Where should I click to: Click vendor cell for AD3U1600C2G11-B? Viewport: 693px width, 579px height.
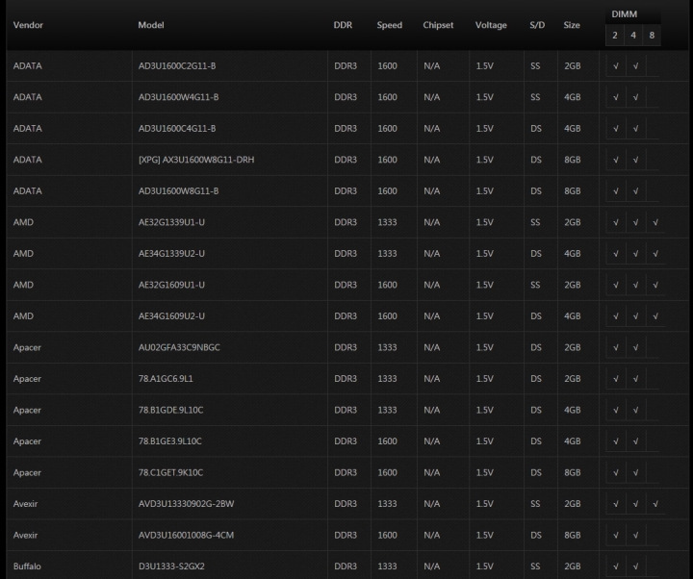27,65
